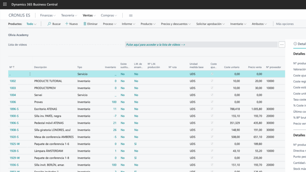Click inventory value 26 for Silla giratoria LONDRES
The height and width of the screenshot is (172, 306).
click(x=115, y=130)
